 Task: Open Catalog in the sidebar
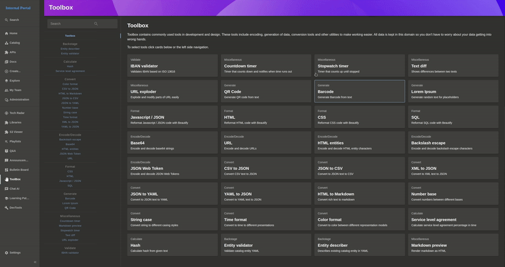click(x=14, y=42)
